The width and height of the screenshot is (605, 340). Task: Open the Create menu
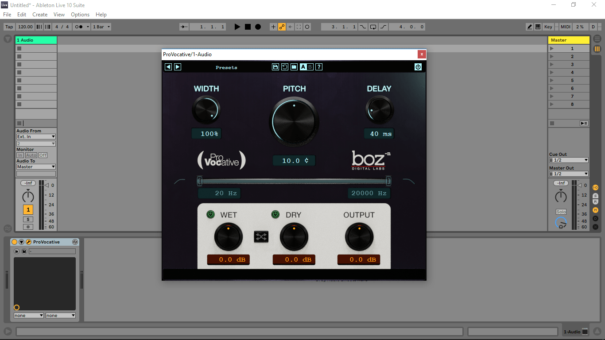coord(40,15)
